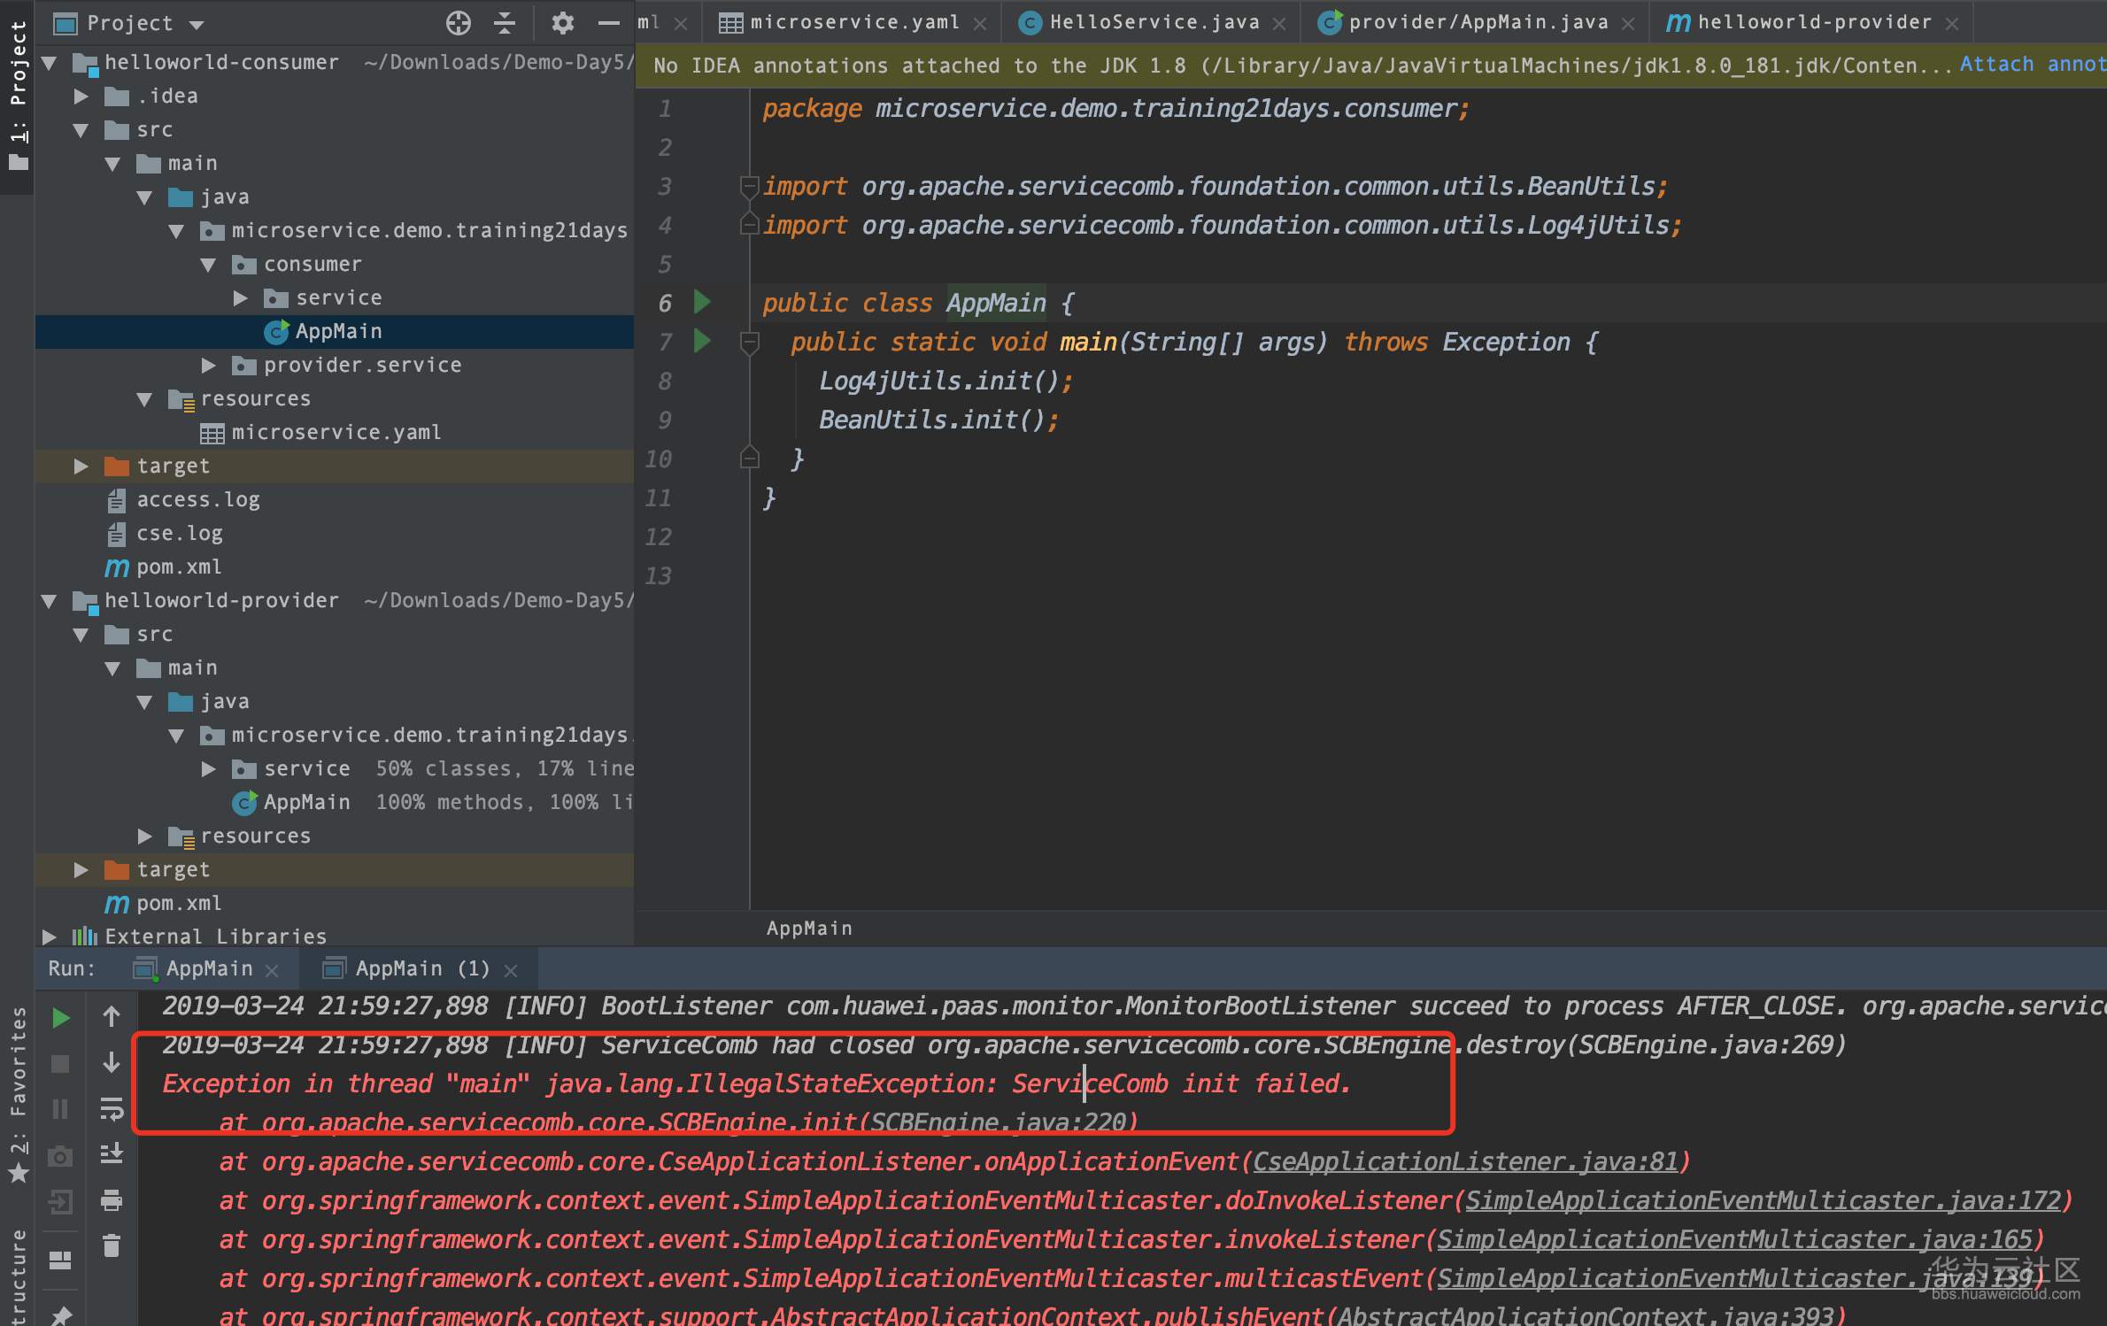This screenshot has height=1326, width=2107.
Task: Open Project panel settings gear
Action: [x=562, y=23]
